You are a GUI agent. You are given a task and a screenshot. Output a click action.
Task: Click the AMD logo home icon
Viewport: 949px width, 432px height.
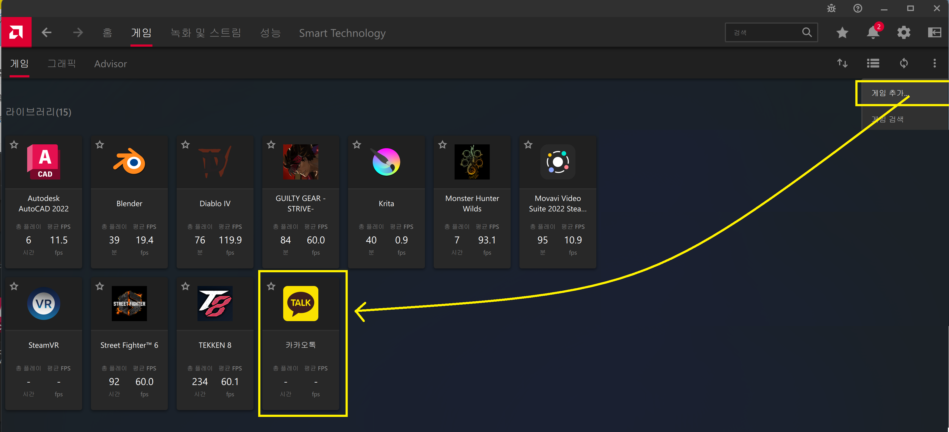coord(16,32)
